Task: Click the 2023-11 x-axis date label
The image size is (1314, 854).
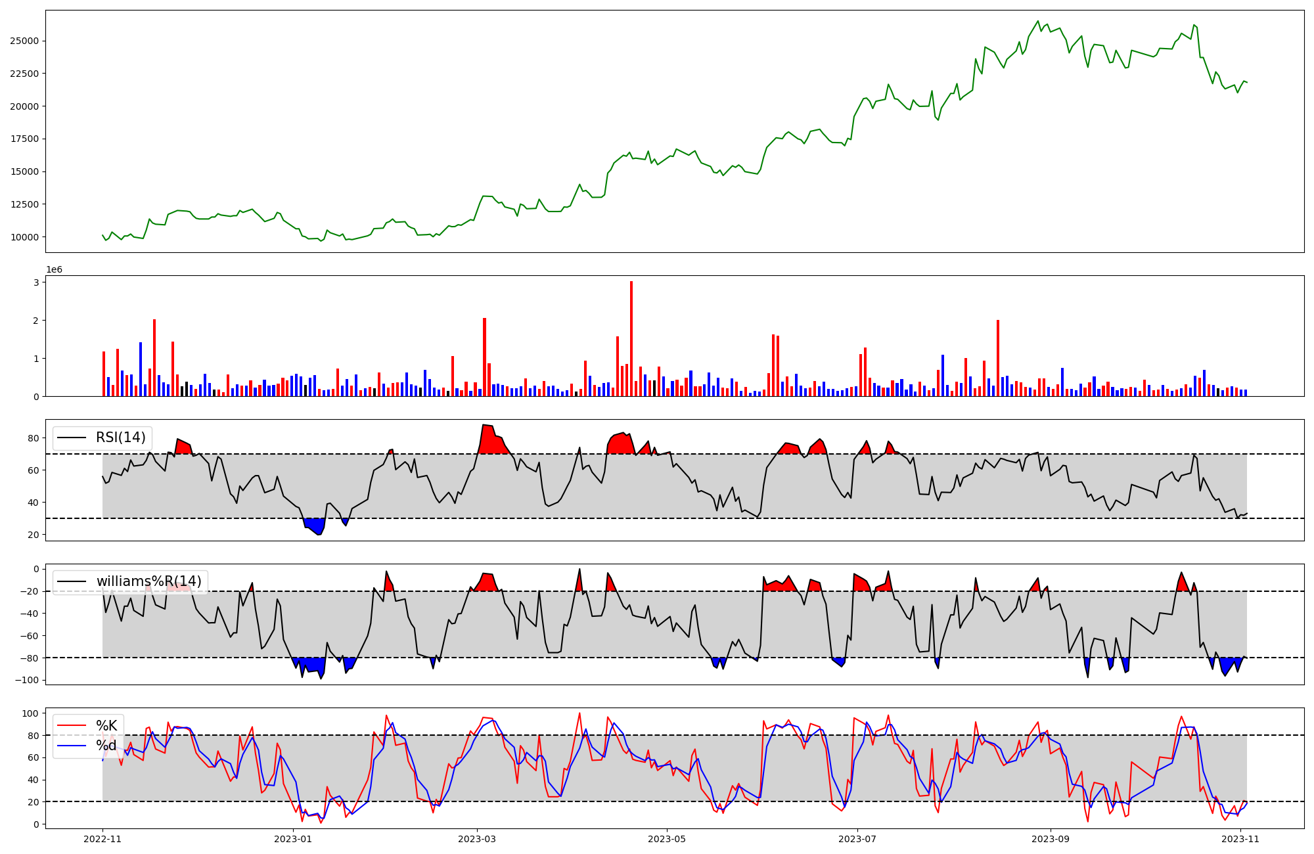Action: (1240, 839)
